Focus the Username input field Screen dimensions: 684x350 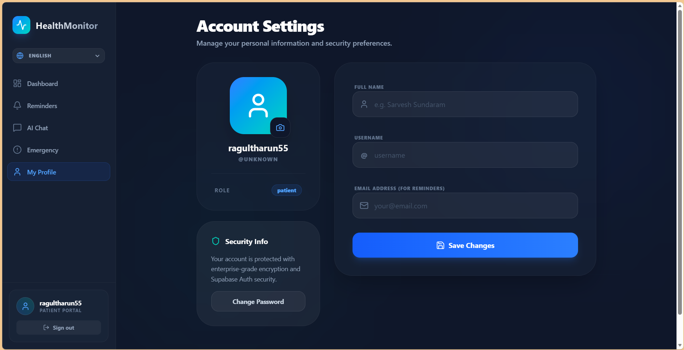(x=465, y=155)
